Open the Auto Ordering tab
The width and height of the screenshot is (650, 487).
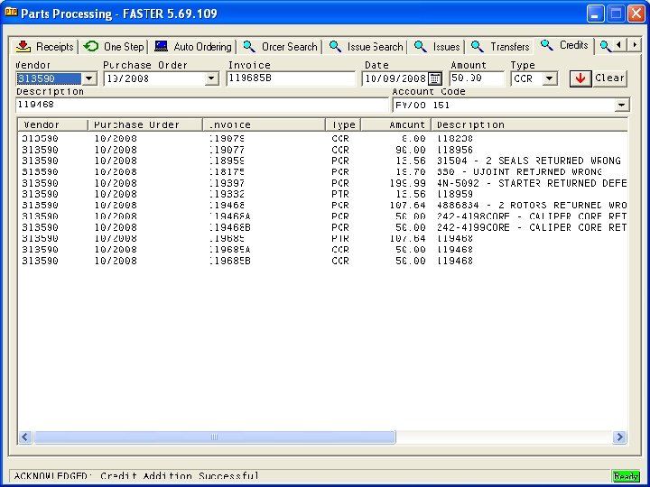193,46
